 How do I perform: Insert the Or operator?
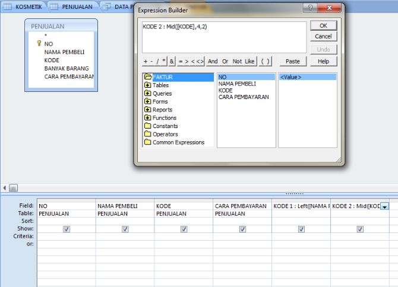pyautogui.click(x=225, y=61)
